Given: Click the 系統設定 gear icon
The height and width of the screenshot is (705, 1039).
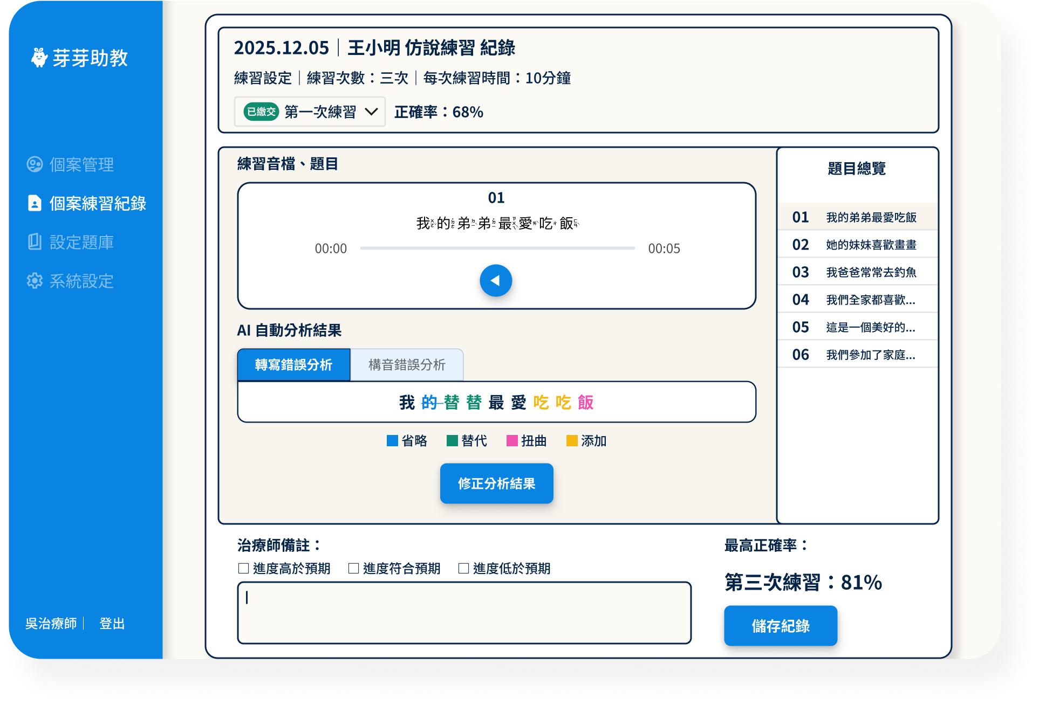Looking at the screenshot, I should (x=35, y=281).
